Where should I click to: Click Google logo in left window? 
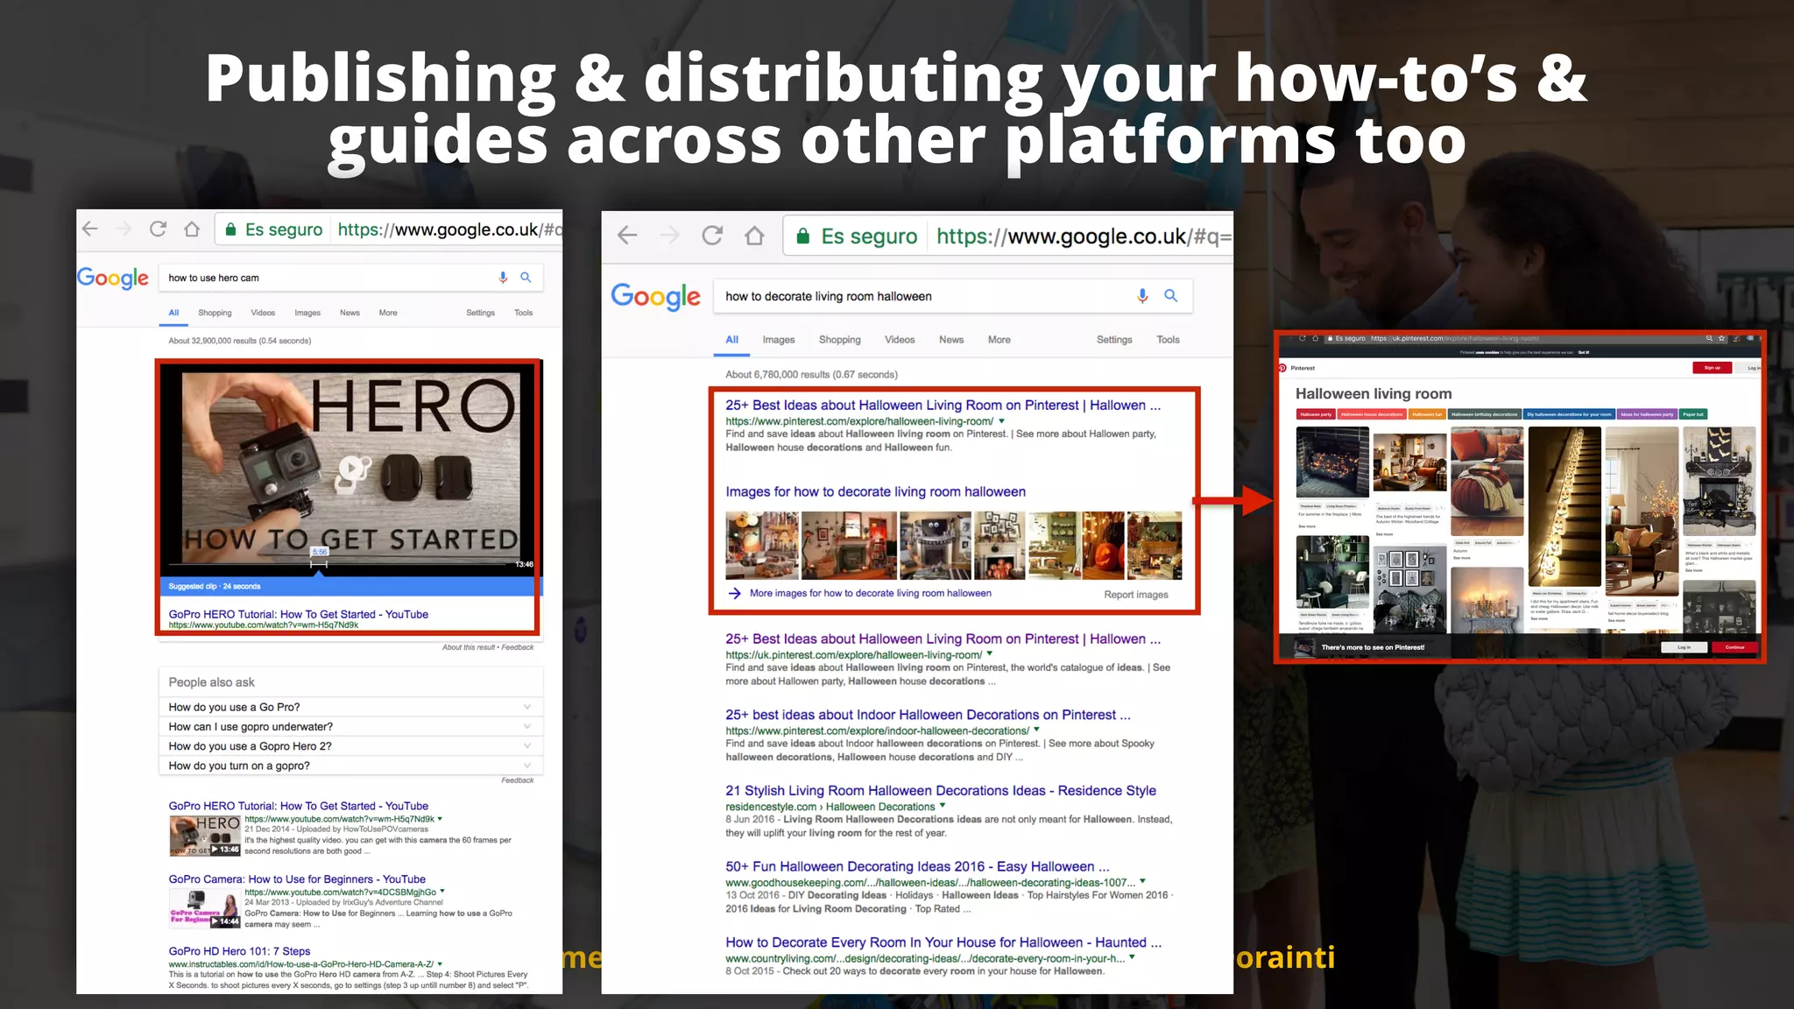coord(113,279)
